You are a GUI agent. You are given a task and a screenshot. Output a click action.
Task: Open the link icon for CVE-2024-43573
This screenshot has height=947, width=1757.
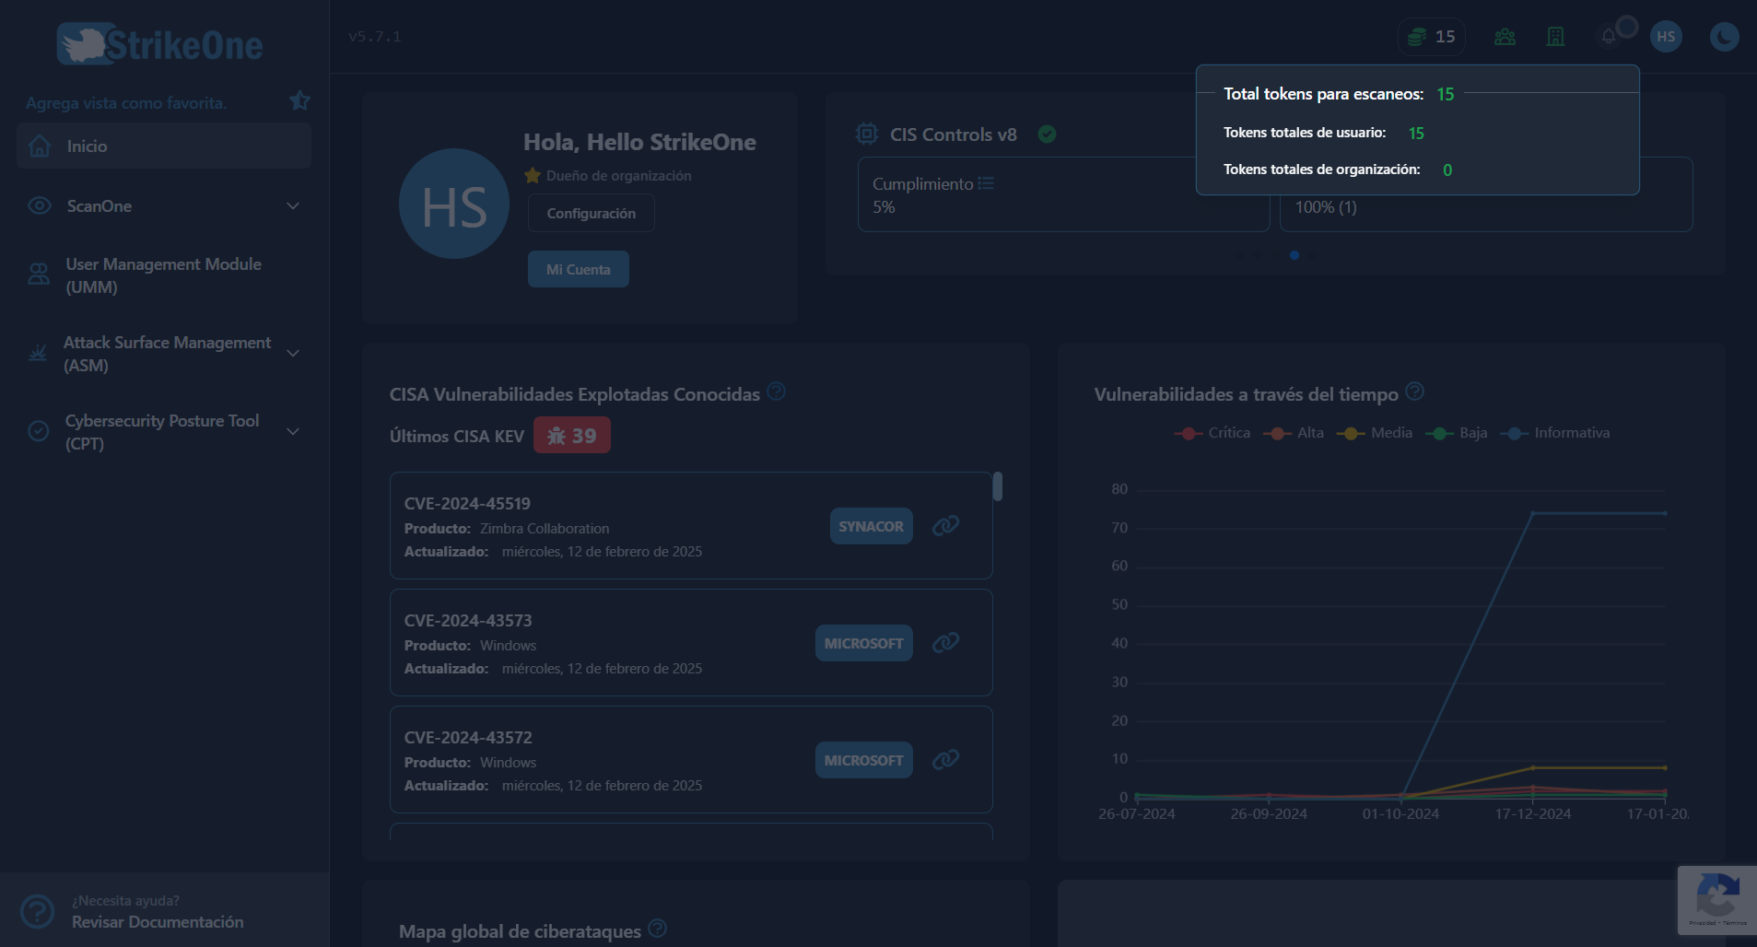click(945, 642)
